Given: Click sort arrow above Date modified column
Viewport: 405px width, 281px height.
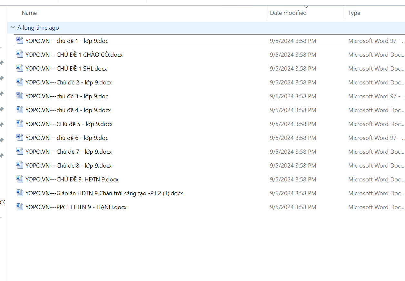Looking at the screenshot, I should point(306,7).
